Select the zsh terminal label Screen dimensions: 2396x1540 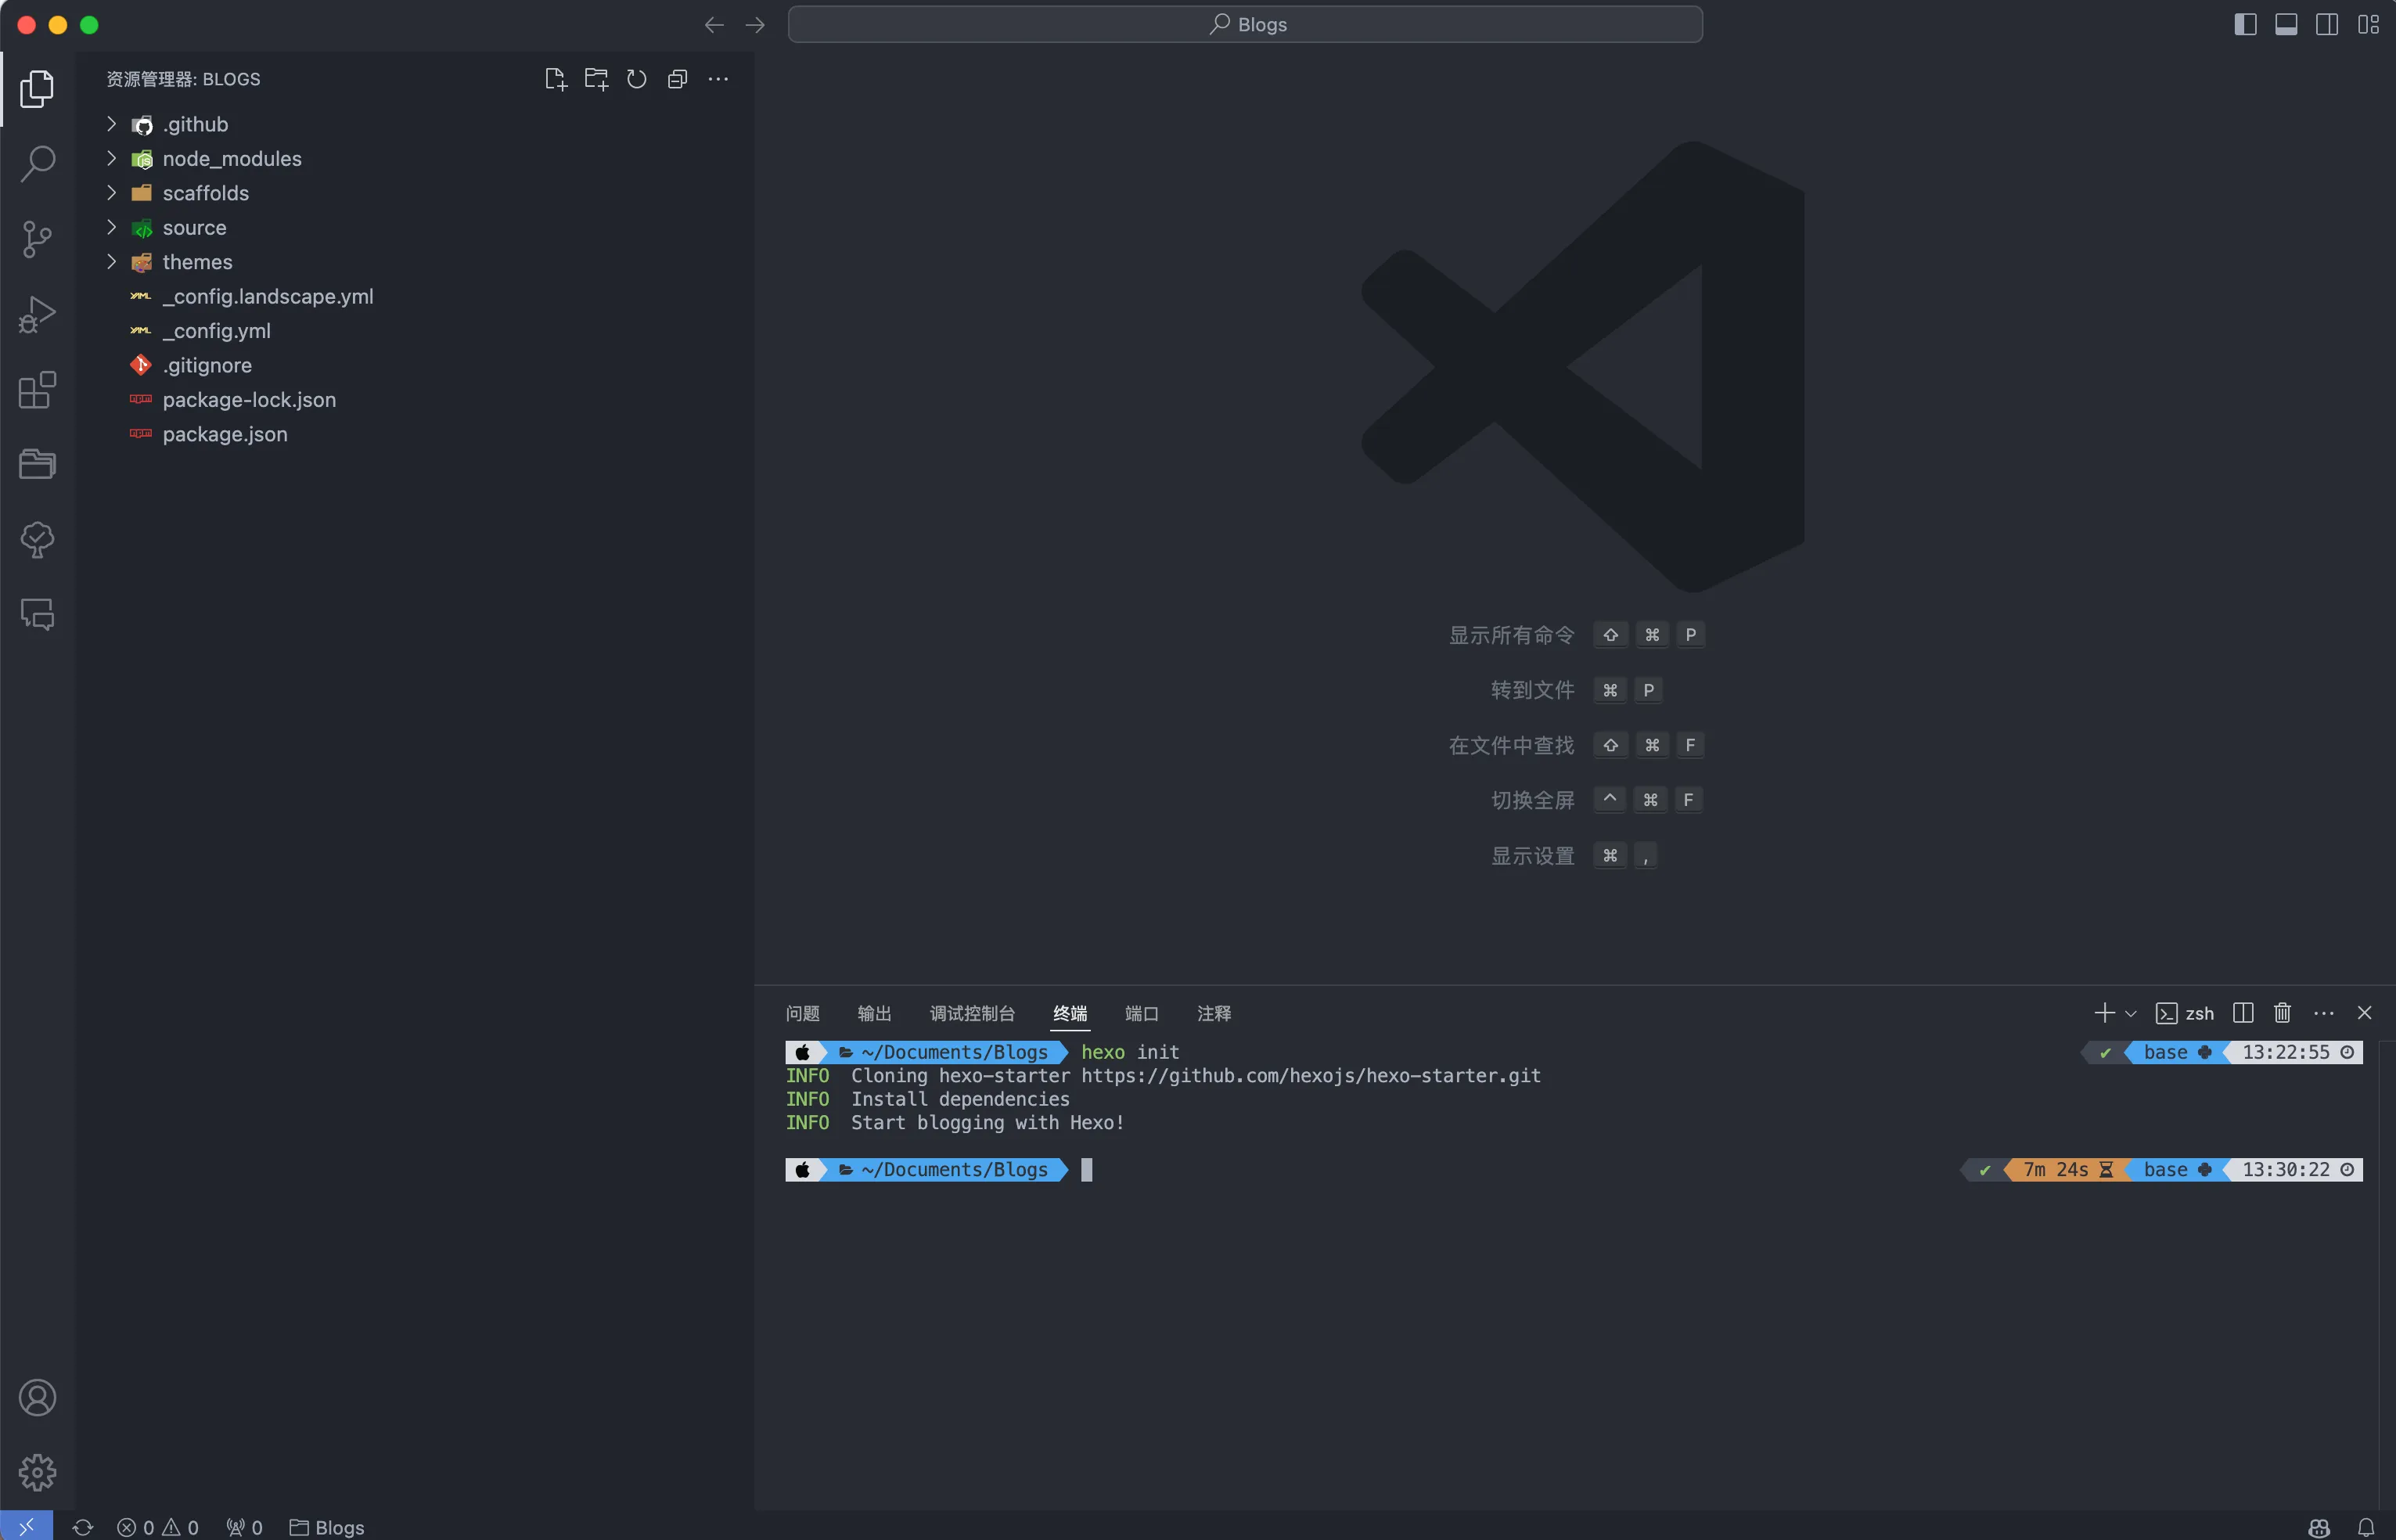(2185, 1014)
